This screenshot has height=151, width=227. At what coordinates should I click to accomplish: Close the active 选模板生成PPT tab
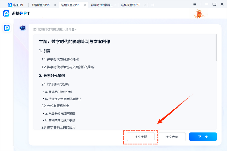[x=85, y=5]
